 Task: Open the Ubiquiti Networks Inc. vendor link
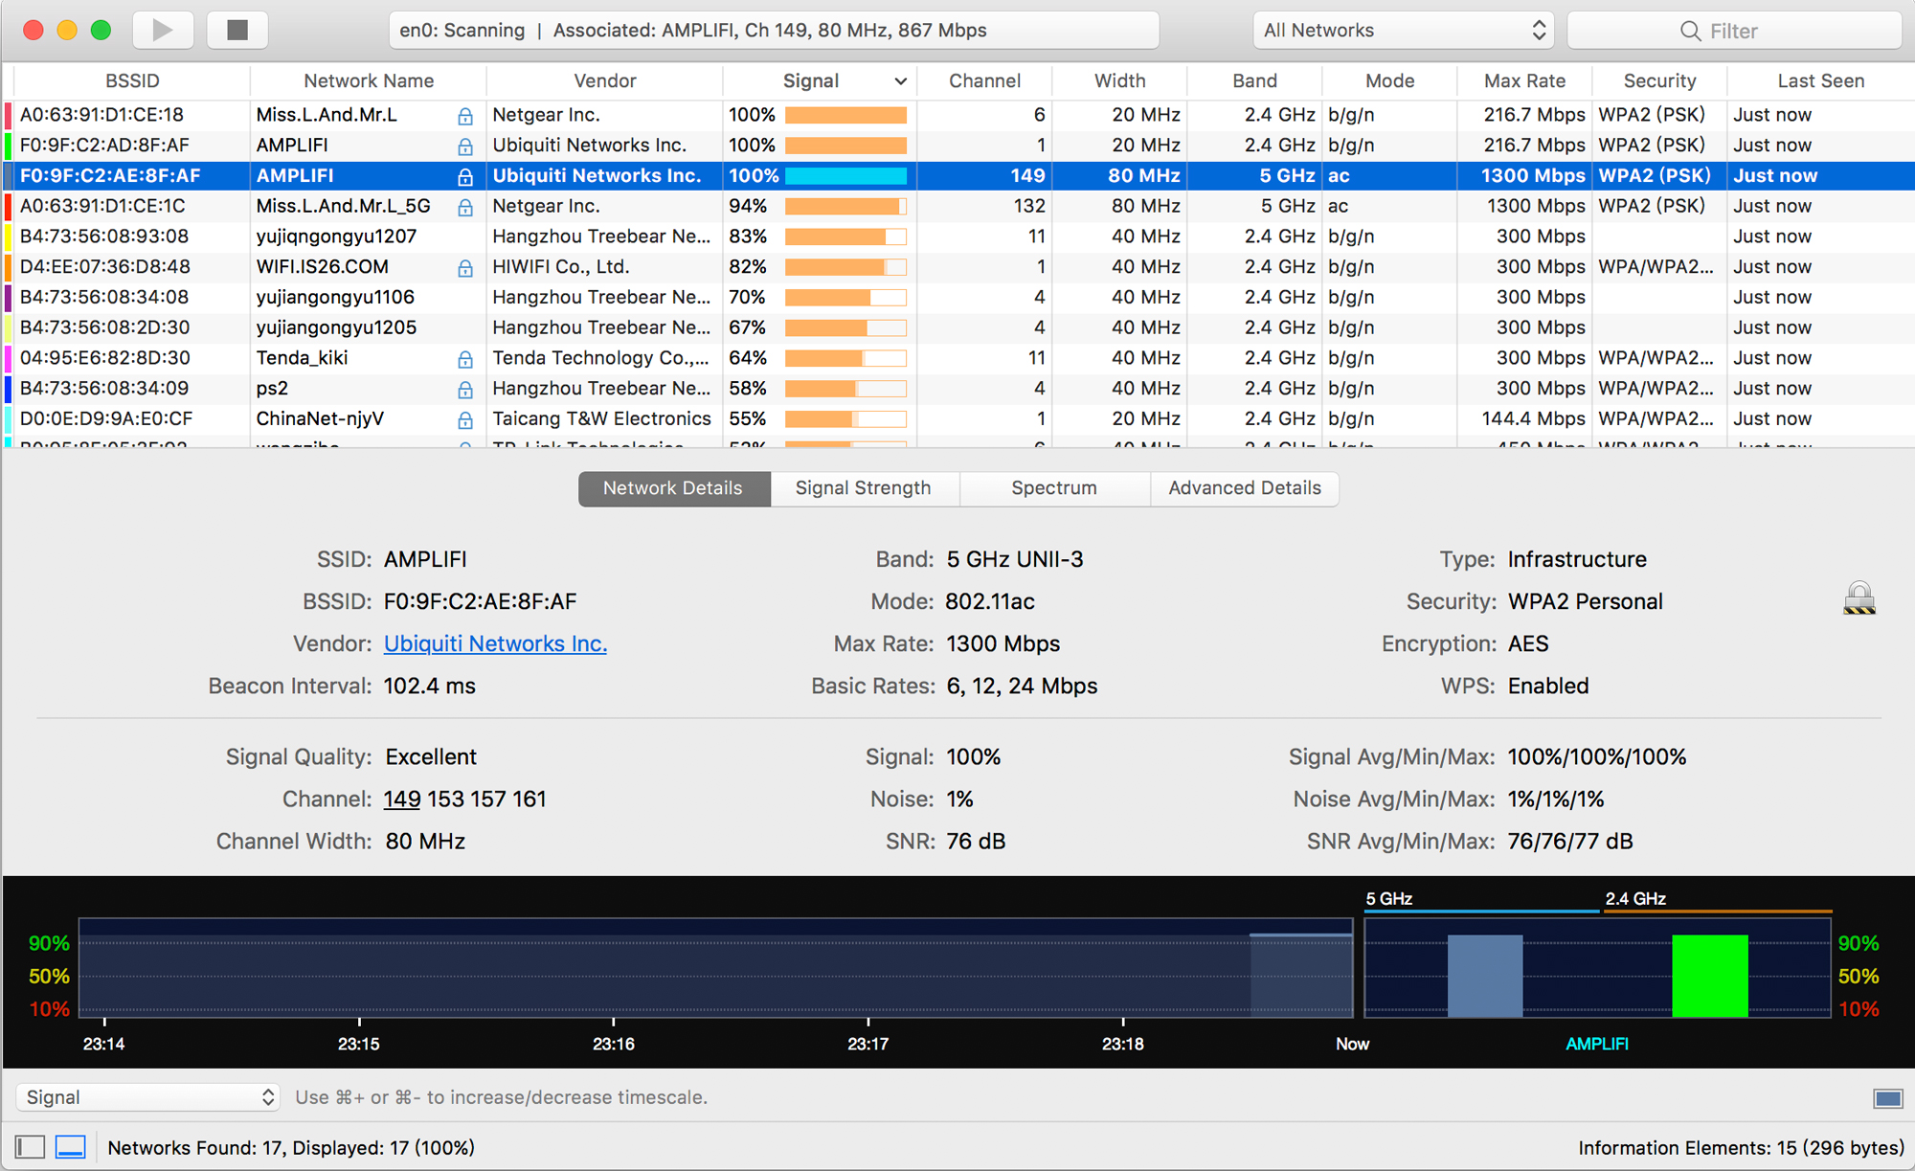click(495, 643)
